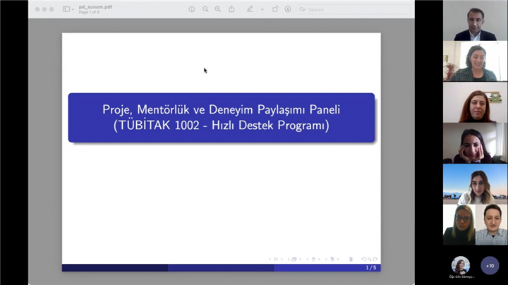
Task: Click Beamer search magnifier icon
Action: pos(369,259)
